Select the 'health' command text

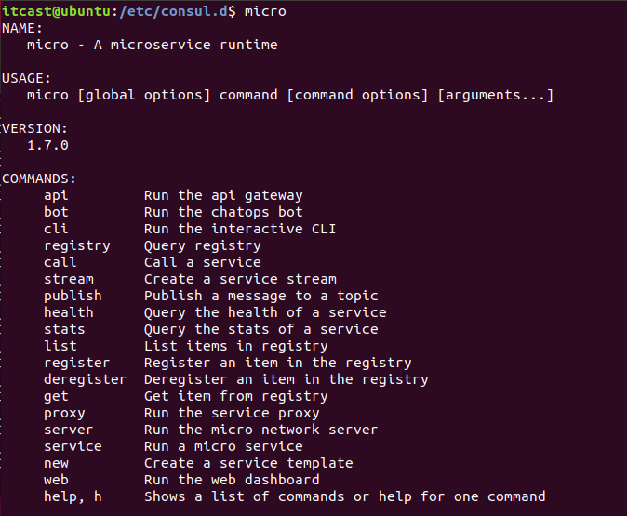tap(69, 312)
